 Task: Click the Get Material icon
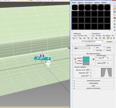pos(74,38)
